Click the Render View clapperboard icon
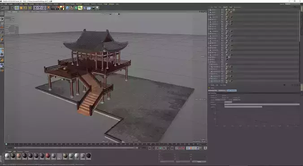The width and height of the screenshot is (303, 166). 53,8
